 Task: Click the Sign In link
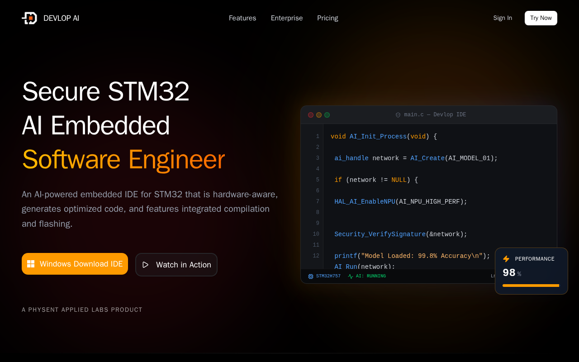[503, 18]
